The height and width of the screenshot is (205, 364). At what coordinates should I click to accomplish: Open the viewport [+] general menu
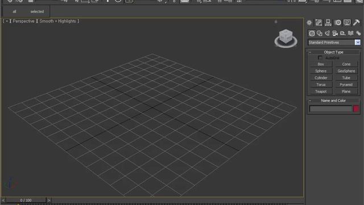pyautogui.click(x=7, y=21)
